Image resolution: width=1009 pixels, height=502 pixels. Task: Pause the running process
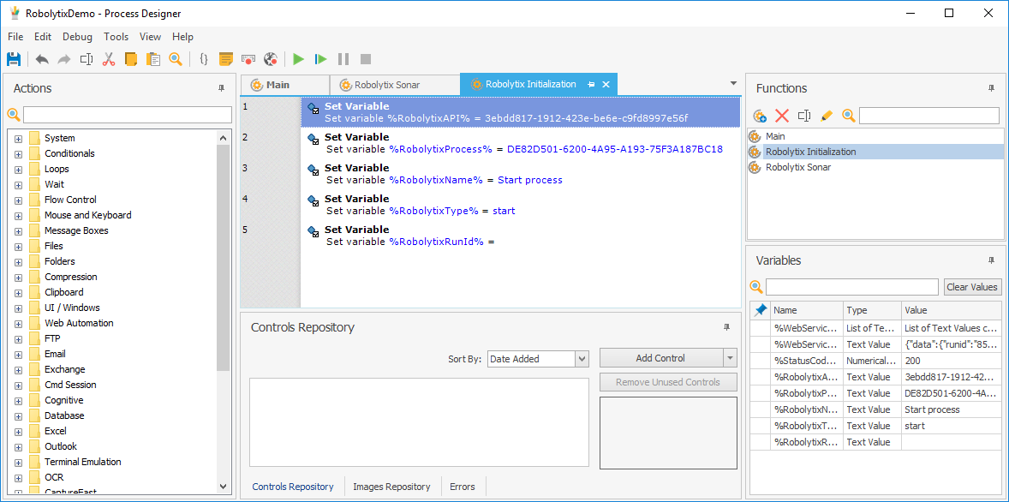point(343,59)
